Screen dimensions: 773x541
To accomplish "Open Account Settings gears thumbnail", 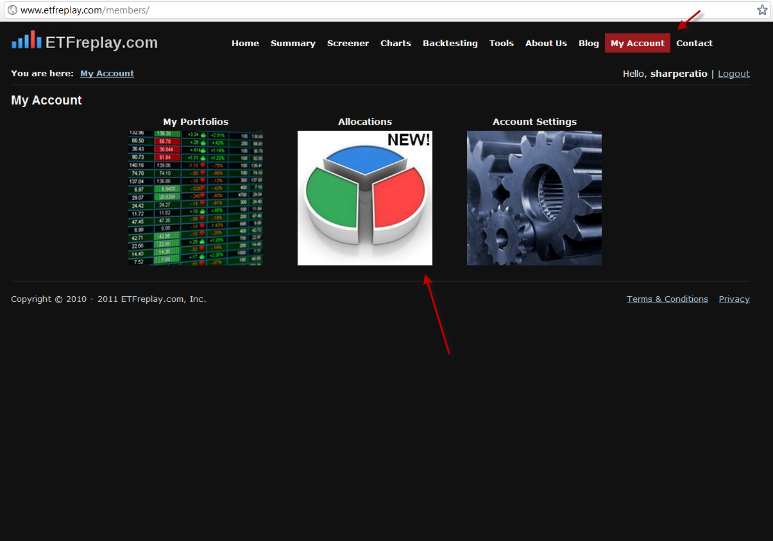I will click(x=534, y=198).
